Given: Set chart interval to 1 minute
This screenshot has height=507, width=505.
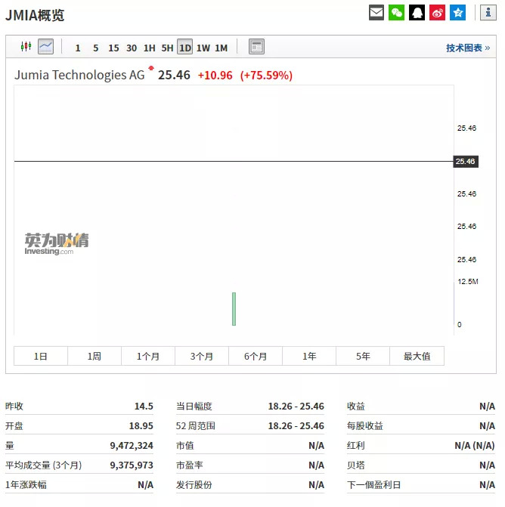Looking at the screenshot, I should click(x=78, y=48).
